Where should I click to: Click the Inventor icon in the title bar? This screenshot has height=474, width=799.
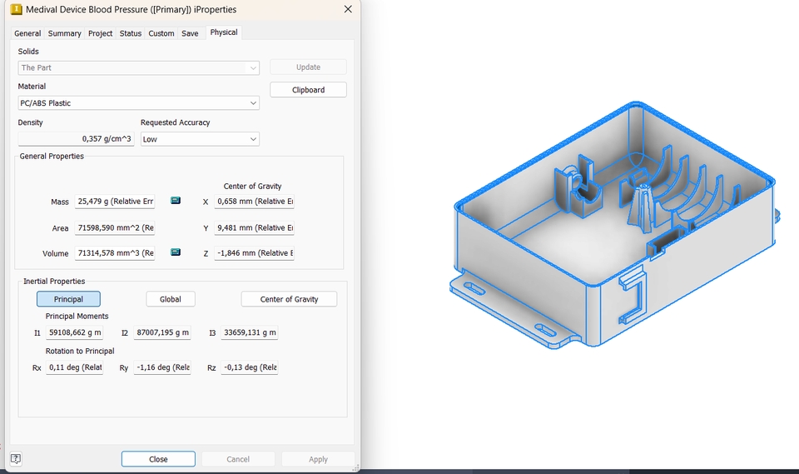point(17,9)
